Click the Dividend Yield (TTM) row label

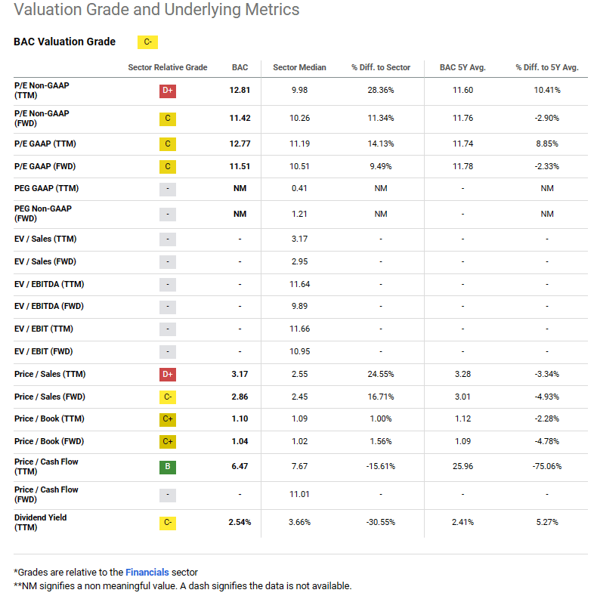click(x=42, y=522)
